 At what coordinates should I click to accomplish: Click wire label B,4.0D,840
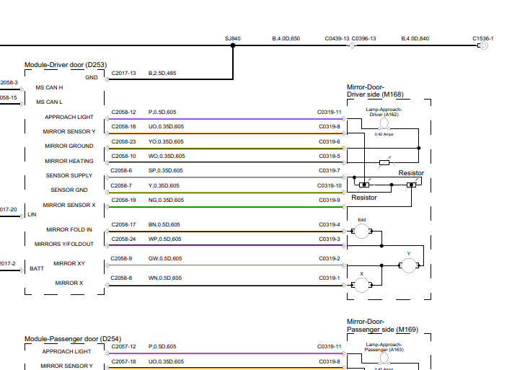415,38
